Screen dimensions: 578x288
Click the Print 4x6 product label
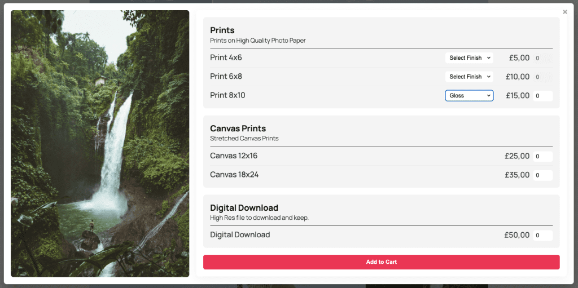(226, 57)
